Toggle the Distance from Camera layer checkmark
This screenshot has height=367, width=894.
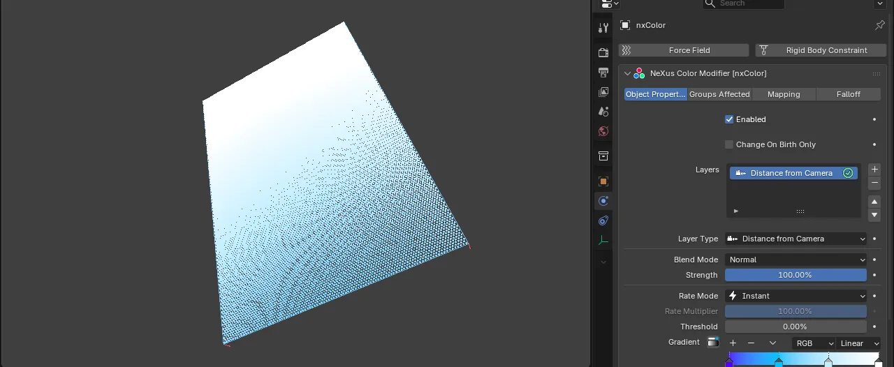click(848, 173)
